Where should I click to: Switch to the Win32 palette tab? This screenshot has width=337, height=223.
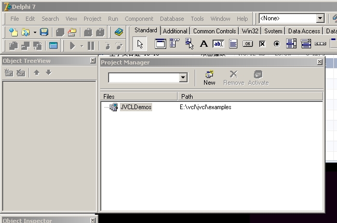tap(250, 31)
